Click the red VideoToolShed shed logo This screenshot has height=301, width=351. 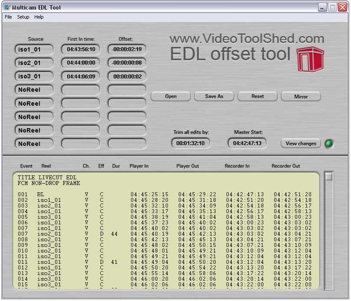click(310, 59)
